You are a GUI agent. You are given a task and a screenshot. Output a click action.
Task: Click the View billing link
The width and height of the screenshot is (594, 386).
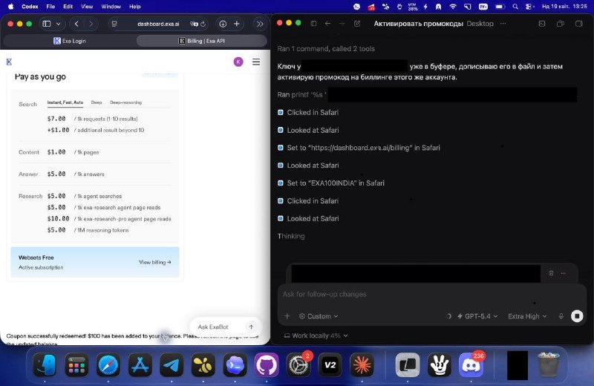tap(154, 262)
